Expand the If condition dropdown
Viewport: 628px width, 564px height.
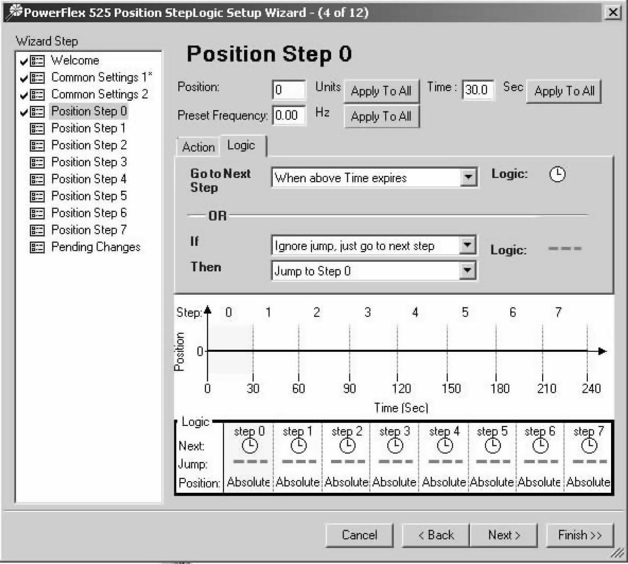tap(467, 246)
